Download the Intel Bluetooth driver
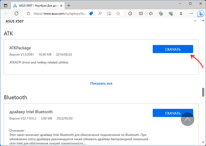The image size is (206, 146). (173, 113)
